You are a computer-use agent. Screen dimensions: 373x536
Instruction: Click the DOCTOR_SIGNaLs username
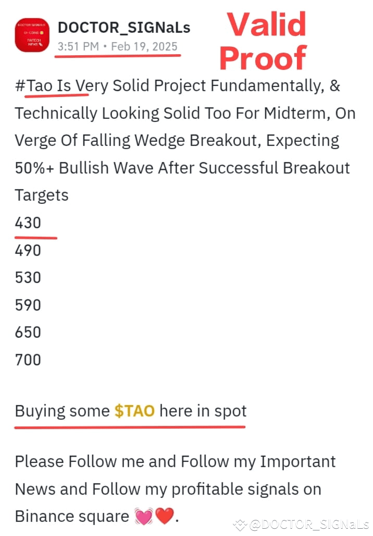(124, 28)
